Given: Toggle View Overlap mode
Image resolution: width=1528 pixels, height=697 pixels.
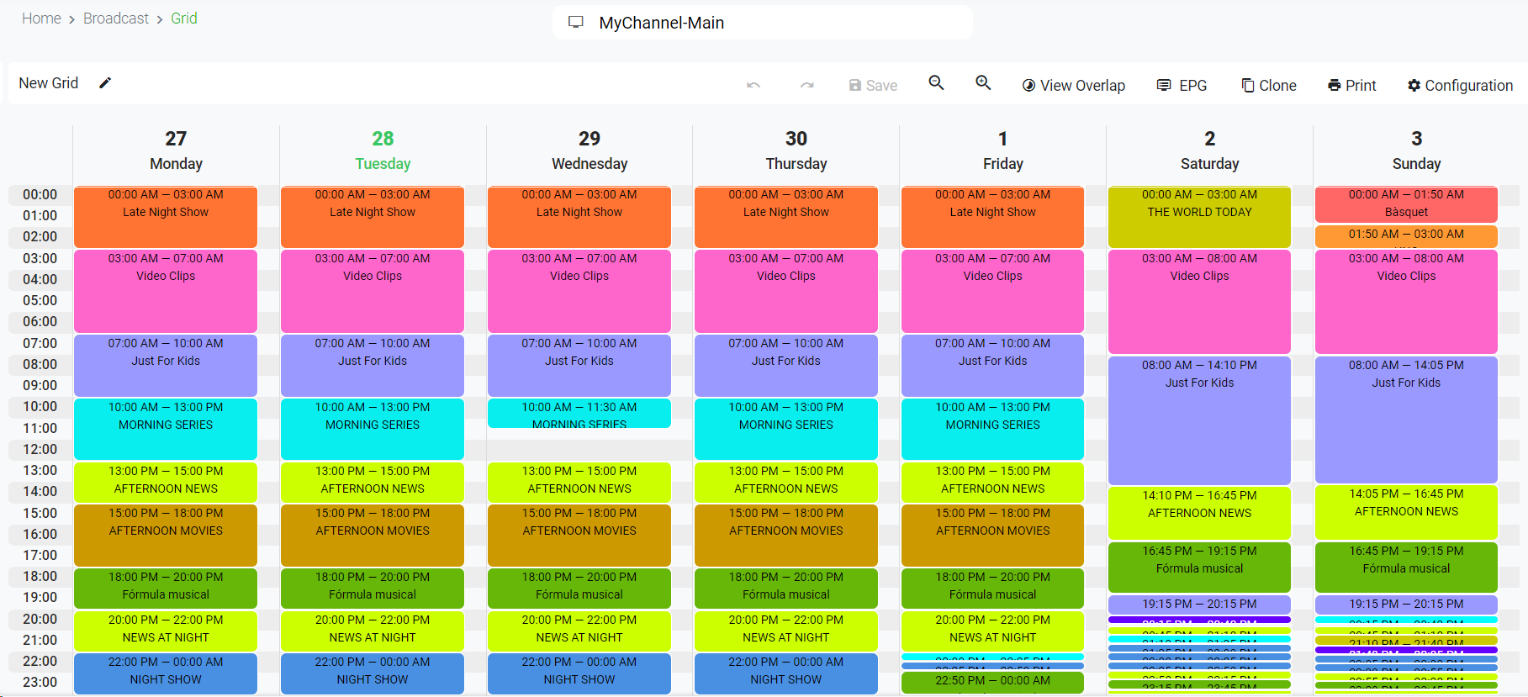Looking at the screenshot, I should [1073, 86].
